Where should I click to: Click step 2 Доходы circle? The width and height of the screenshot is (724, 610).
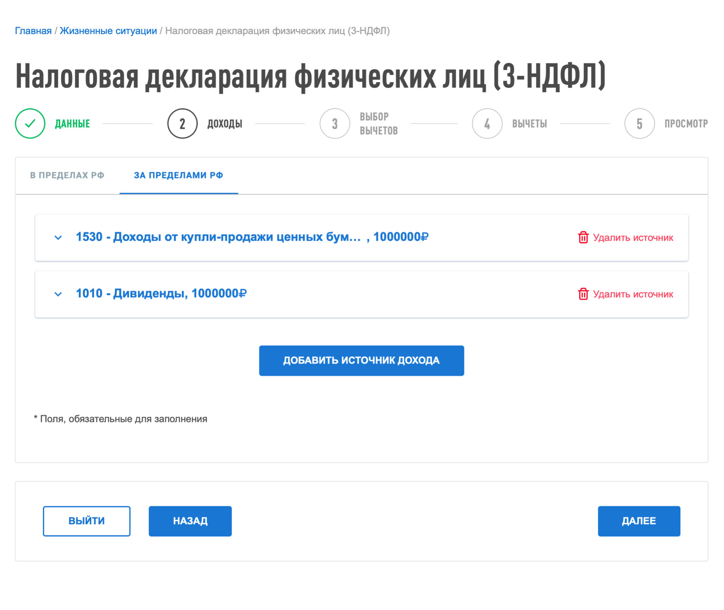(183, 124)
